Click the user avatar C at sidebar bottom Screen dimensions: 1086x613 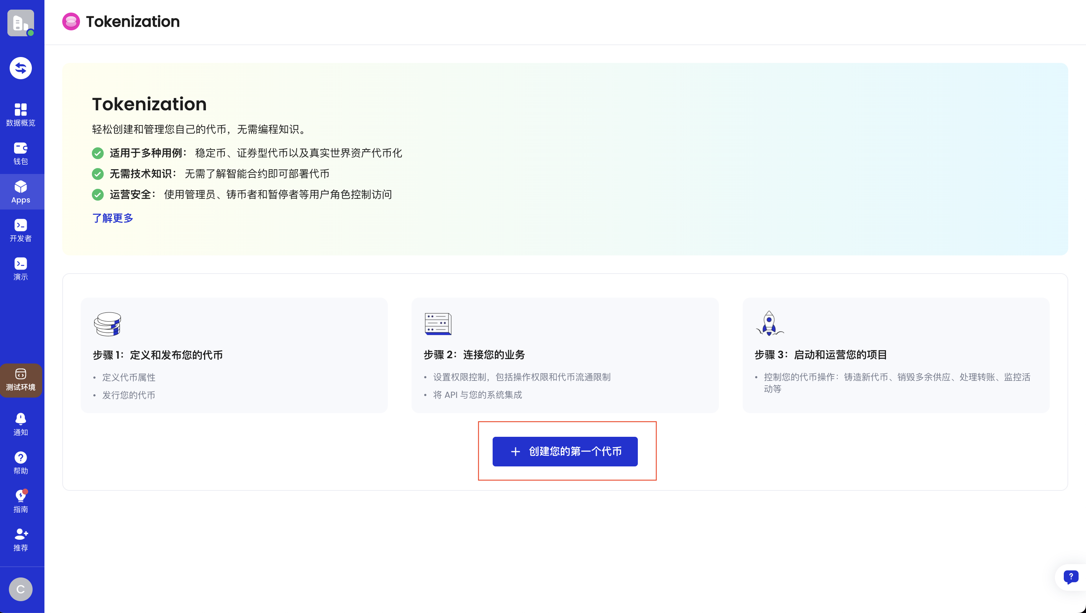click(21, 589)
